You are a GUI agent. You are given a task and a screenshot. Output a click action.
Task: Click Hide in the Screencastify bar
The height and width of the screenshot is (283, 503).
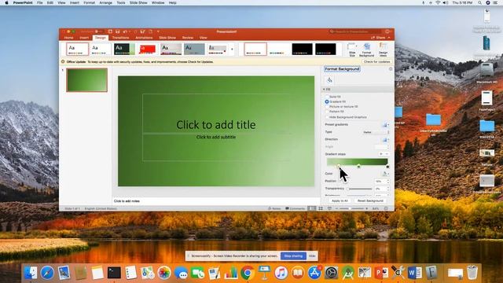pos(312,256)
